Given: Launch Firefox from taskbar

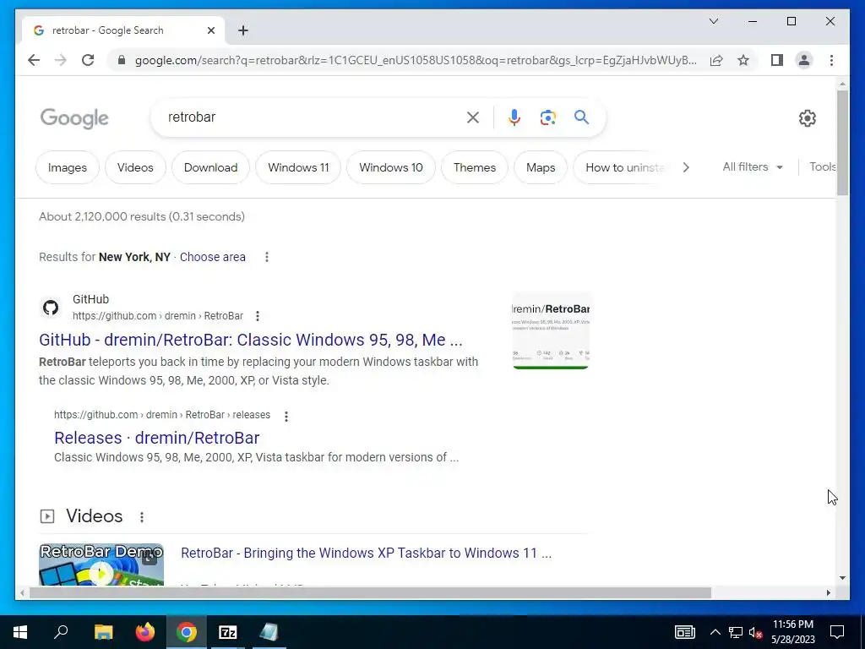Looking at the screenshot, I should 145,632.
